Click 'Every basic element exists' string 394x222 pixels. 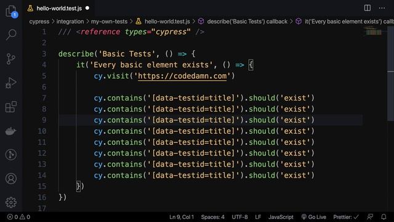click(151, 65)
